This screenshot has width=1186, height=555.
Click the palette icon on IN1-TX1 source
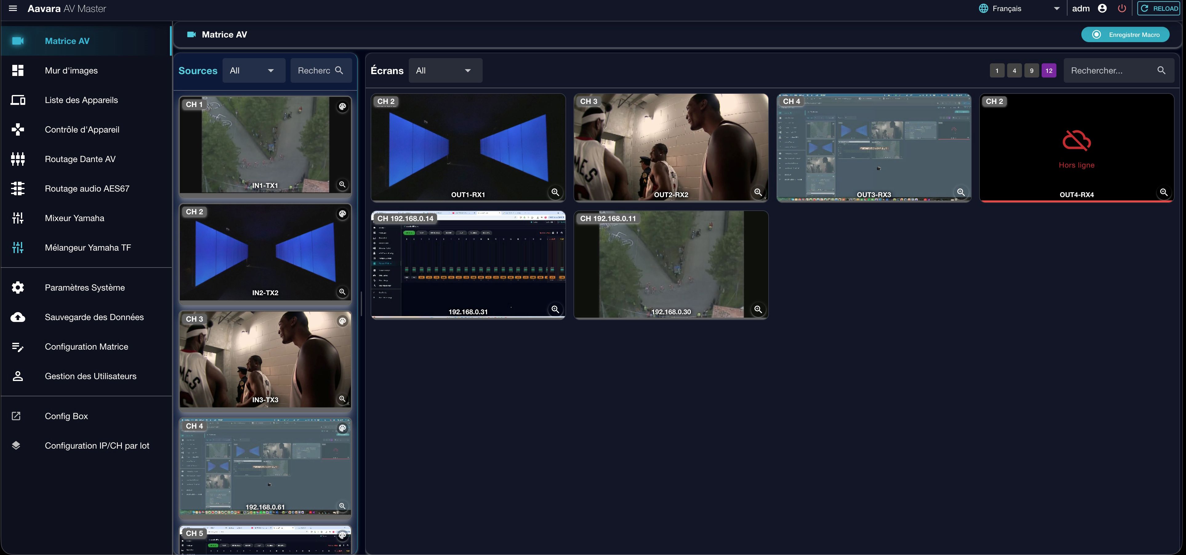click(x=343, y=107)
